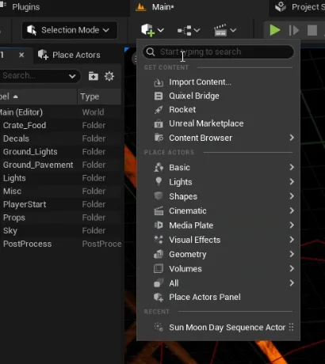
Task: Open the Lights submenu in menu
Action: tap(218, 182)
